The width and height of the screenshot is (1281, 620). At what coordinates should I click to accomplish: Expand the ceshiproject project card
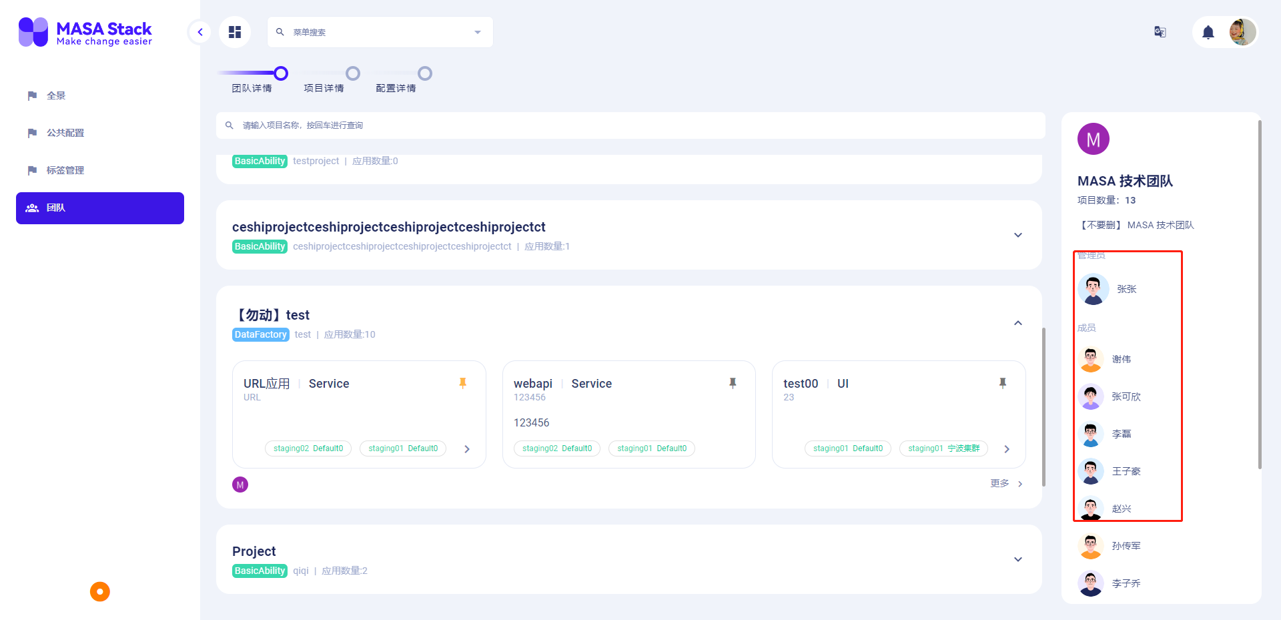tap(1017, 235)
